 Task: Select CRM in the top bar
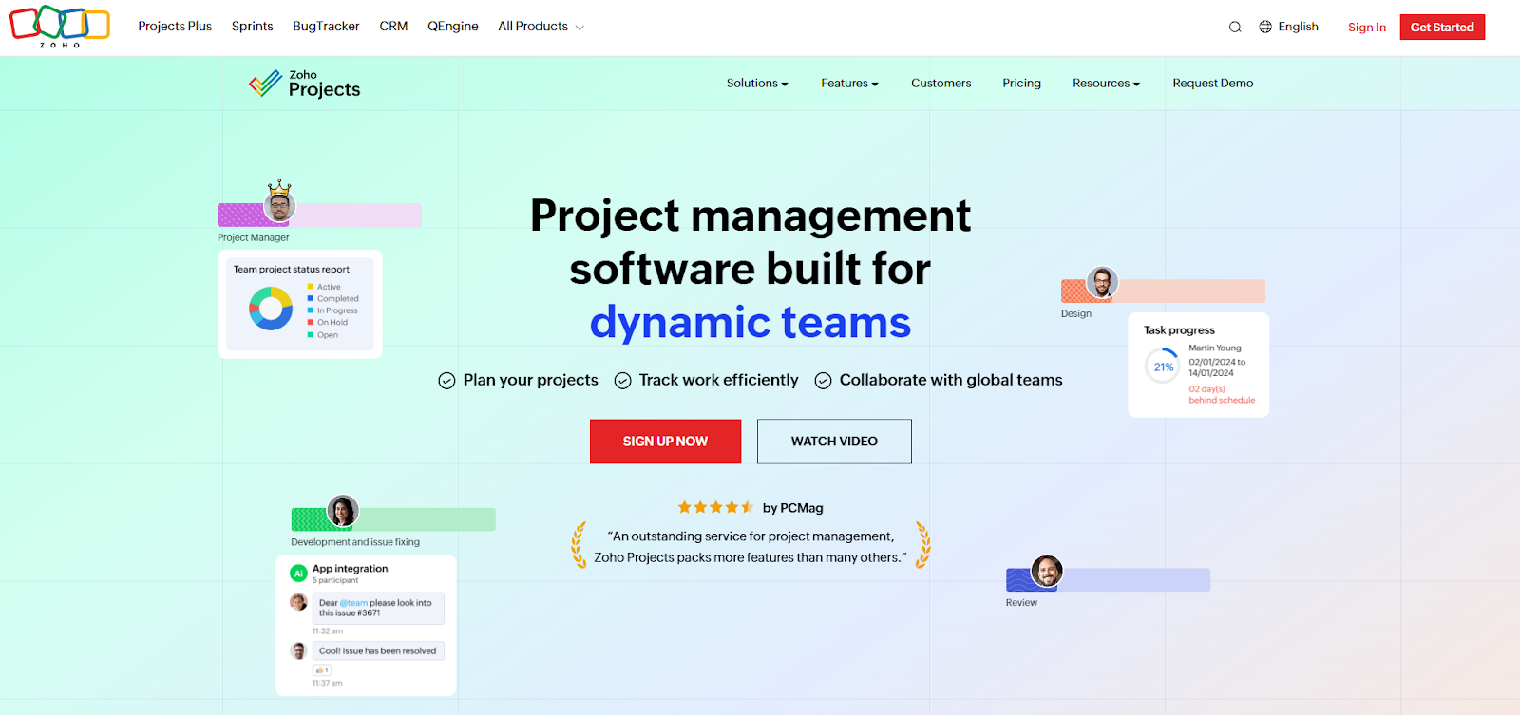(x=393, y=27)
